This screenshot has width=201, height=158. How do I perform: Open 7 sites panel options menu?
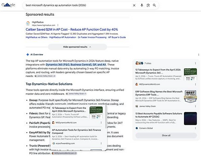(195, 63)
